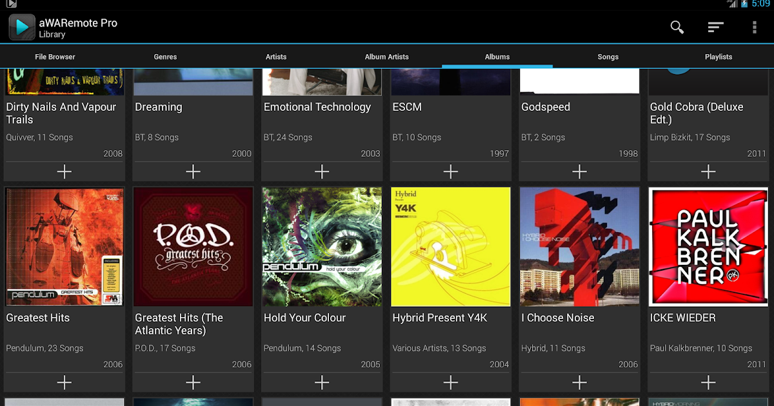Switch to the Artists tab
Image resolution: width=774 pixels, height=406 pixels.
276,57
